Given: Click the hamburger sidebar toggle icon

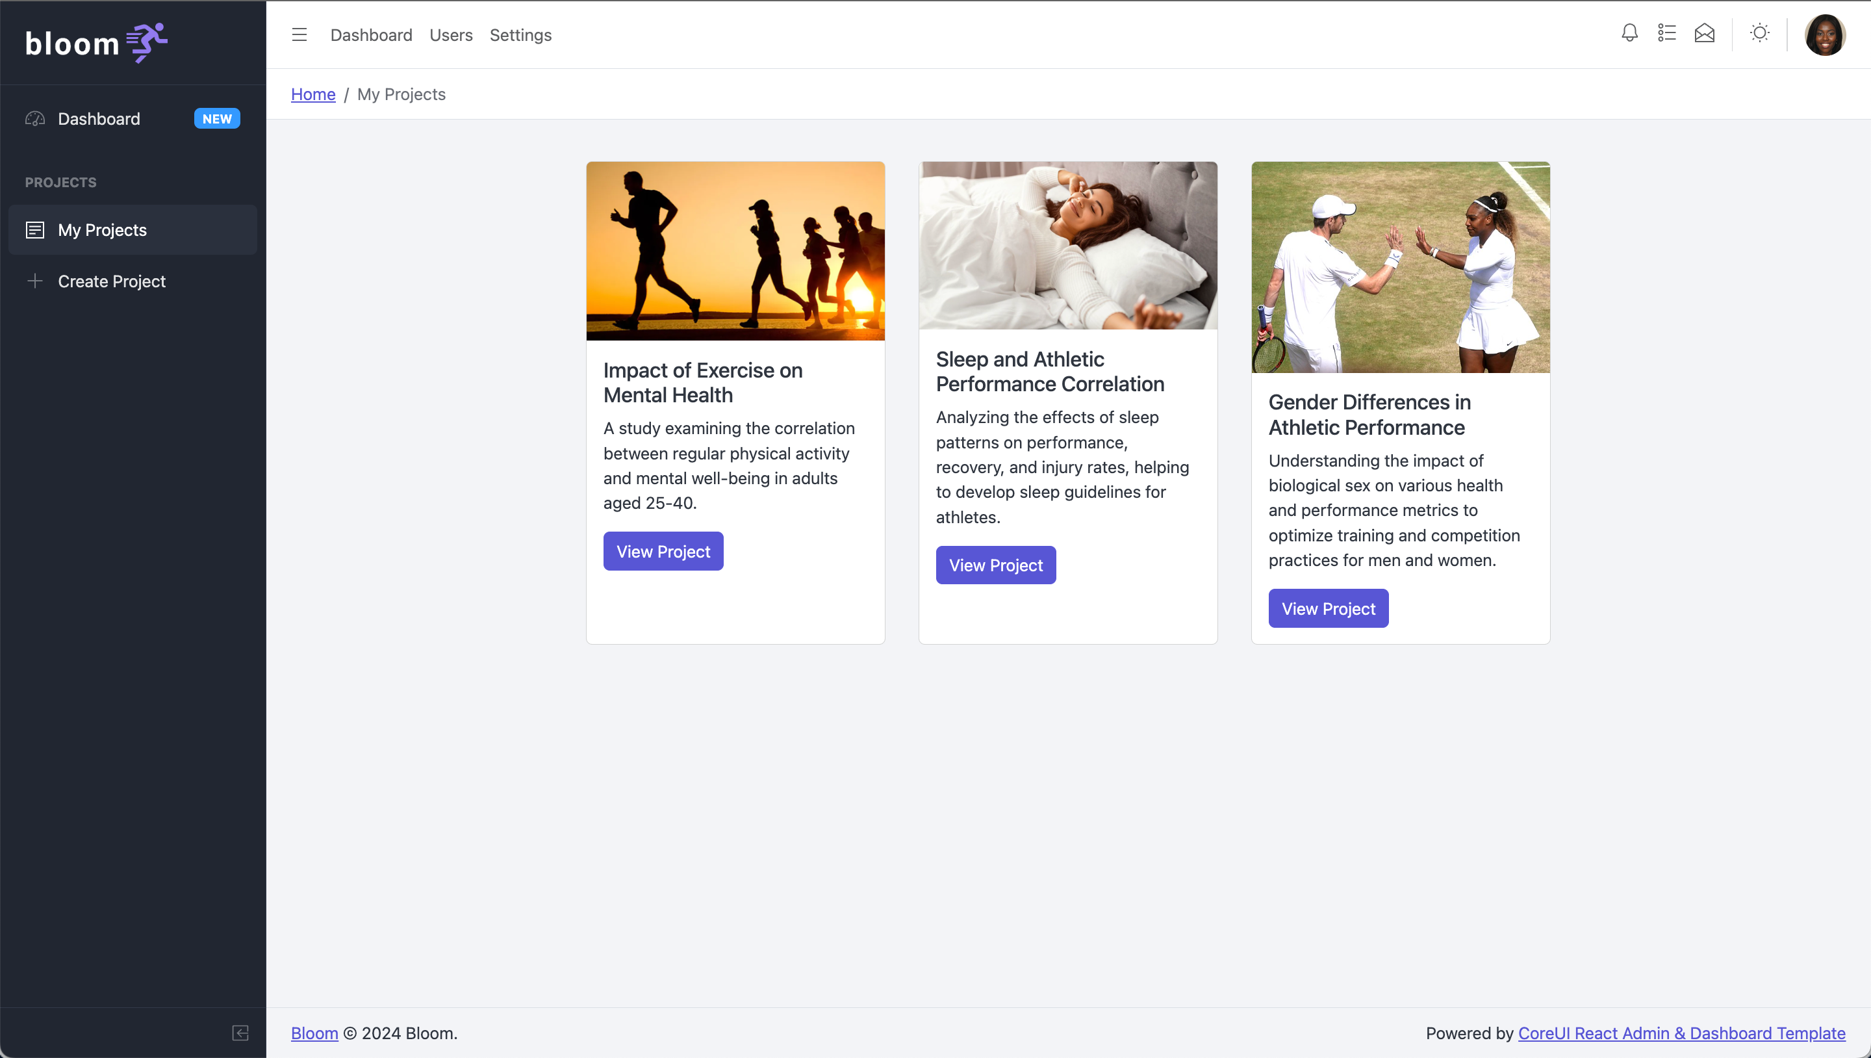Looking at the screenshot, I should click(299, 35).
